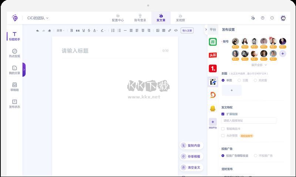Open the CiCi的团队 team dropdown
This screenshot has height=177, width=296.
(x=38, y=18)
